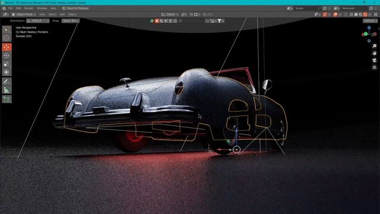Click the search magnifier icon in the header
Viewport: 380px width, 214px height.
click(180, 21)
